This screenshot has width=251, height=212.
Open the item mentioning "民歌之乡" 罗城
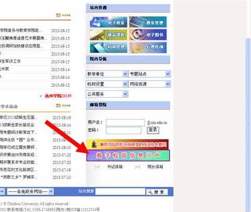(x=19, y=177)
